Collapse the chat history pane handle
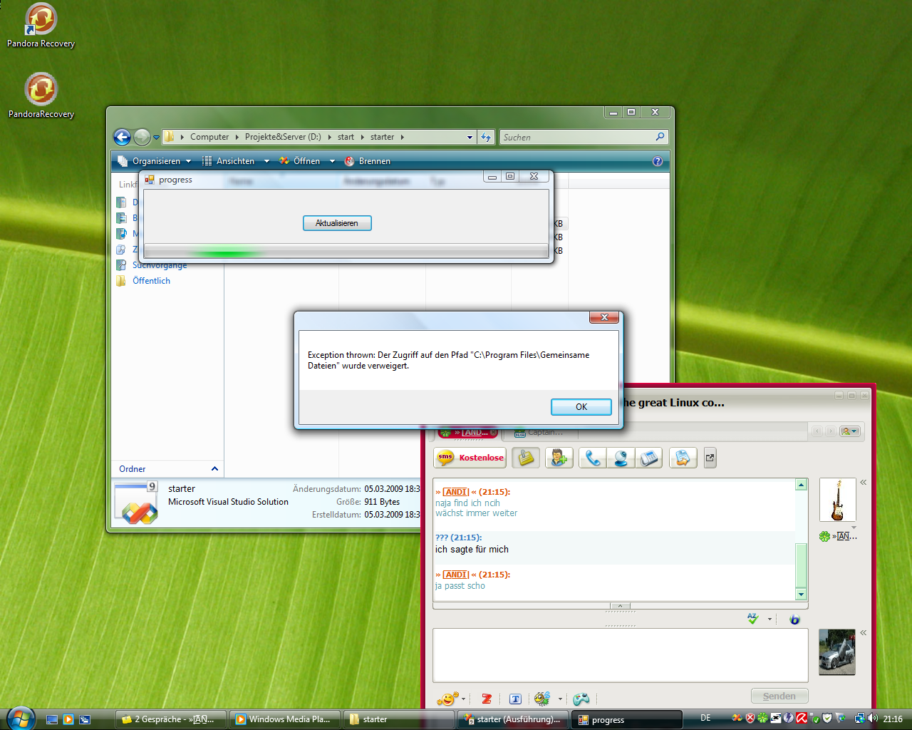The image size is (912, 730). tap(620, 607)
